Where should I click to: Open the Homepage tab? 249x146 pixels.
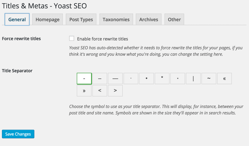pyautogui.click(x=47, y=20)
